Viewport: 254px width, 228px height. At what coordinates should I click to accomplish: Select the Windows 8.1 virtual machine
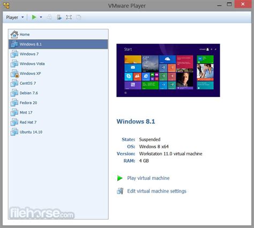click(x=58, y=44)
